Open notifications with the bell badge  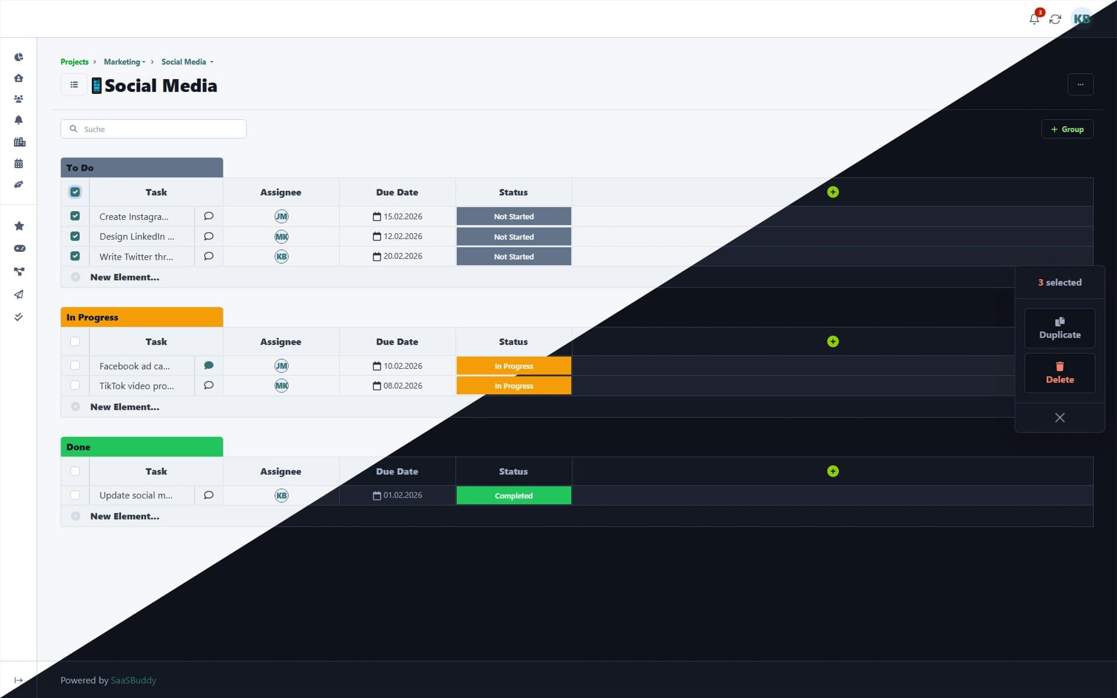[1034, 19]
